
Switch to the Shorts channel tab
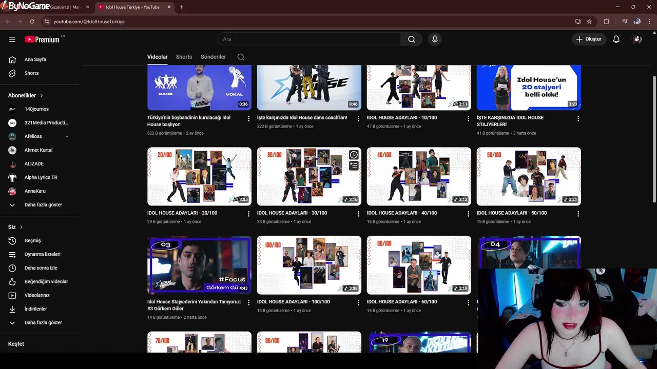click(184, 57)
